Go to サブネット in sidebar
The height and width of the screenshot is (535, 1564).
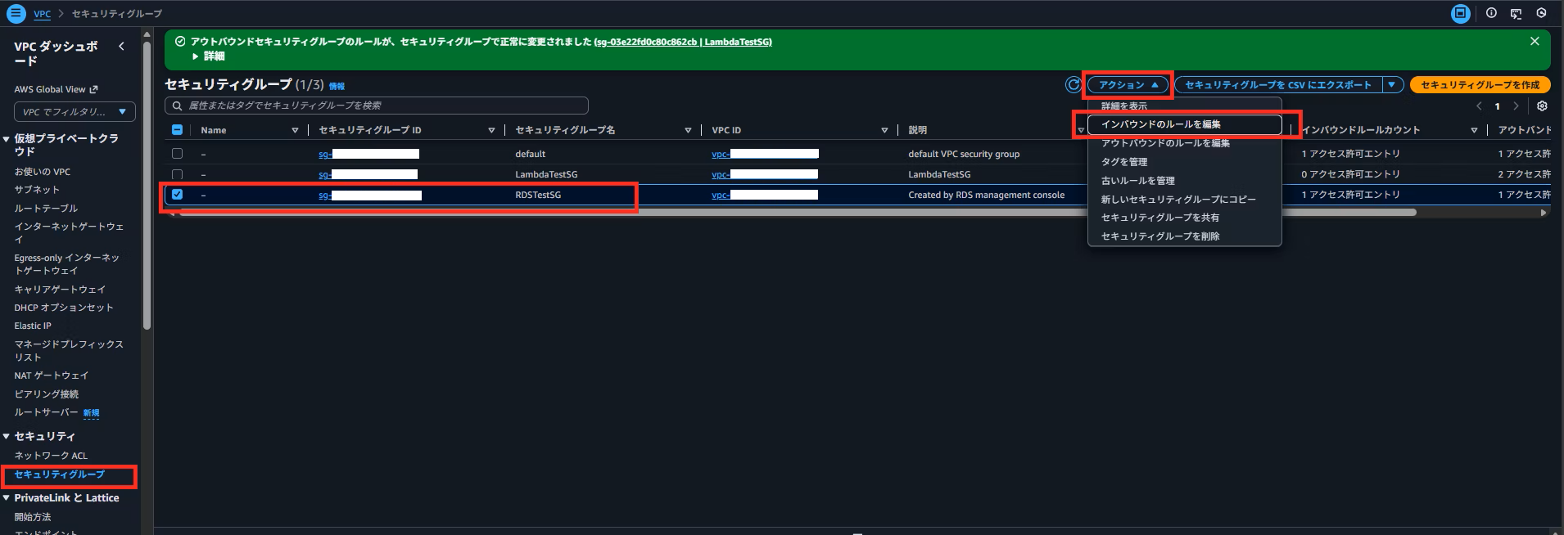click(37, 190)
